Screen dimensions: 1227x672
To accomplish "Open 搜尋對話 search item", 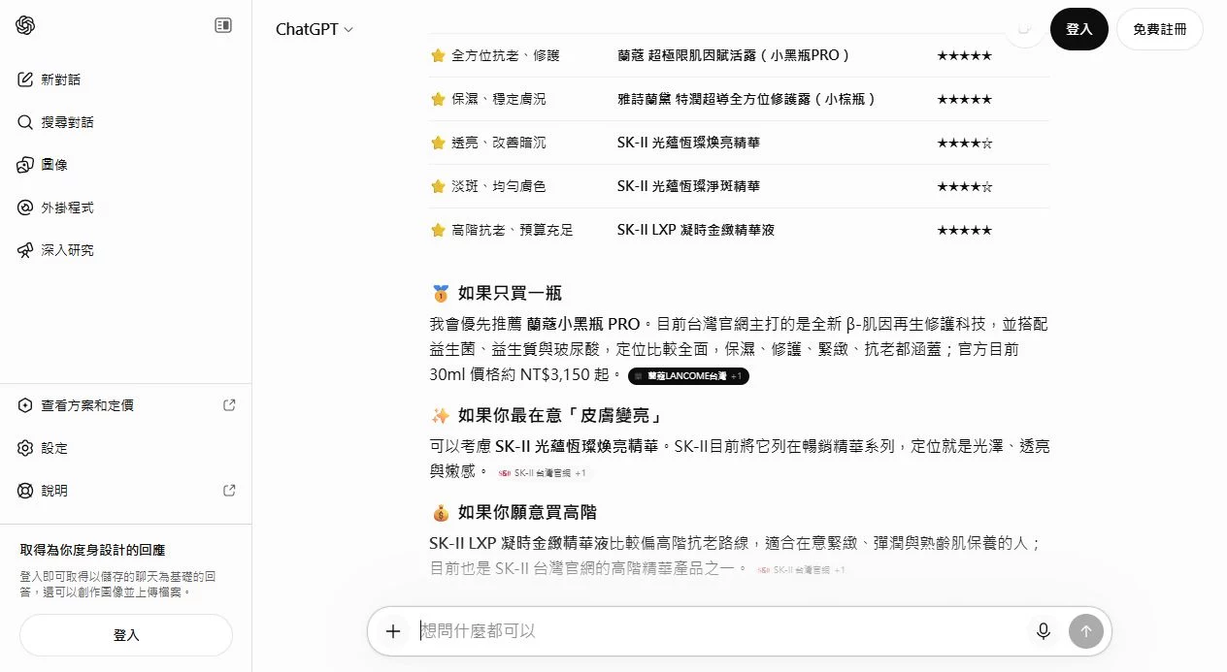I will (x=126, y=122).
